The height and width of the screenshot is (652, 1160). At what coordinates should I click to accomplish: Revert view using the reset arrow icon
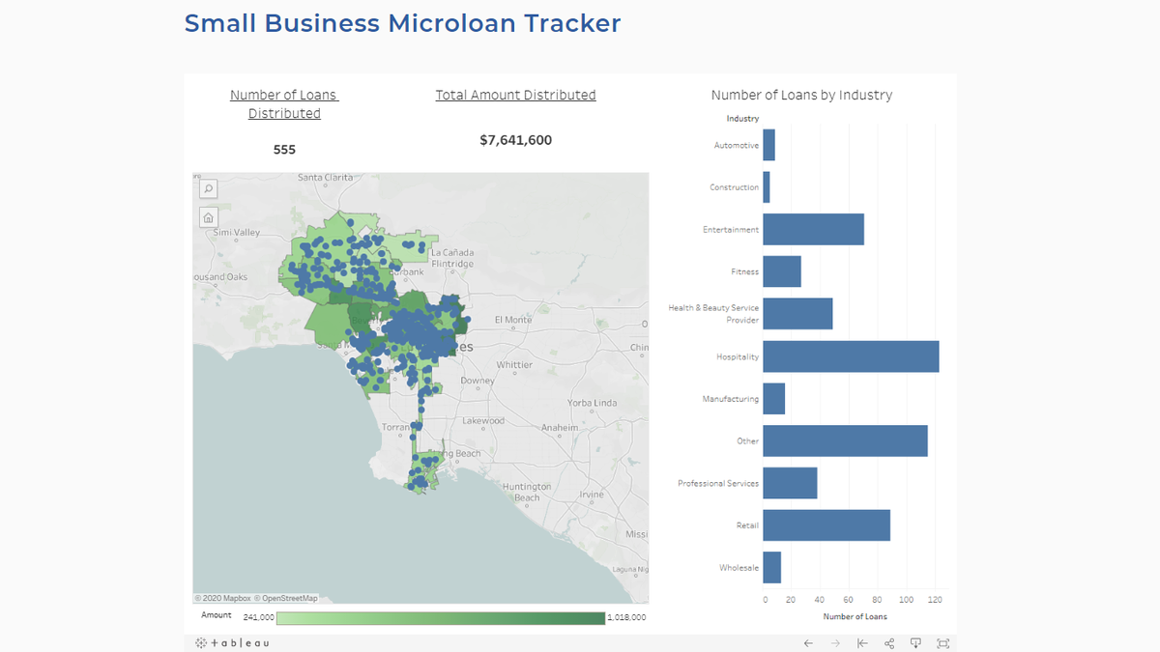click(x=862, y=643)
